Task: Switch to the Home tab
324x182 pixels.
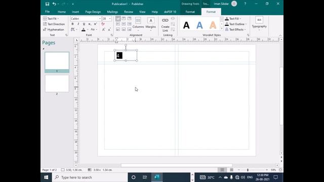Action: click(62, 12)
